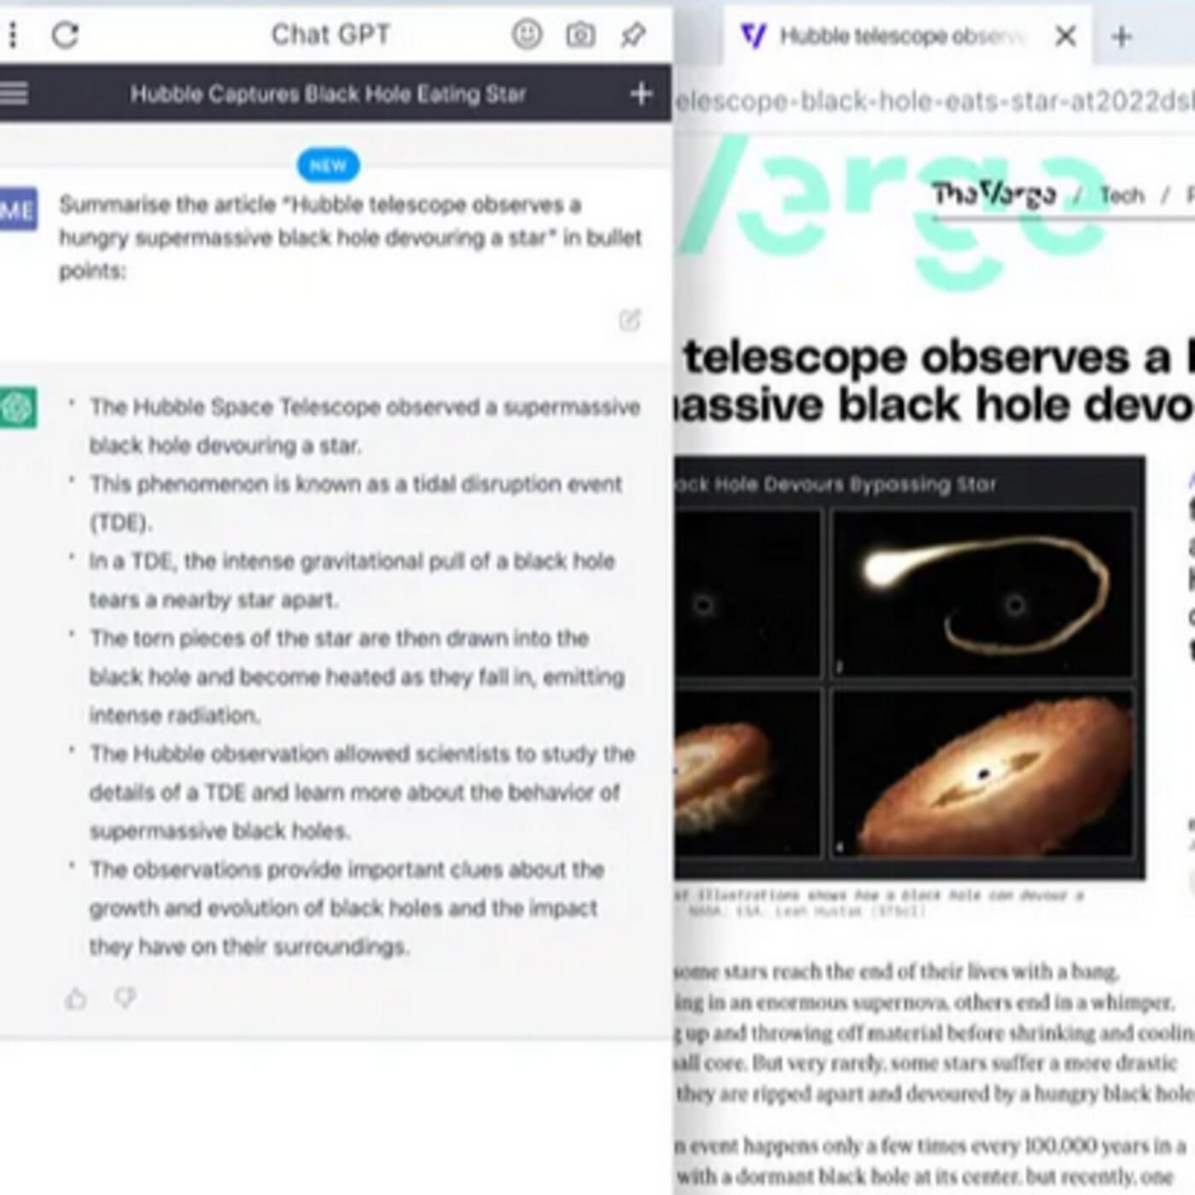1195x1195 pixels.
Task: Give thumbs up to the response
Action: (x=76, y=998)
